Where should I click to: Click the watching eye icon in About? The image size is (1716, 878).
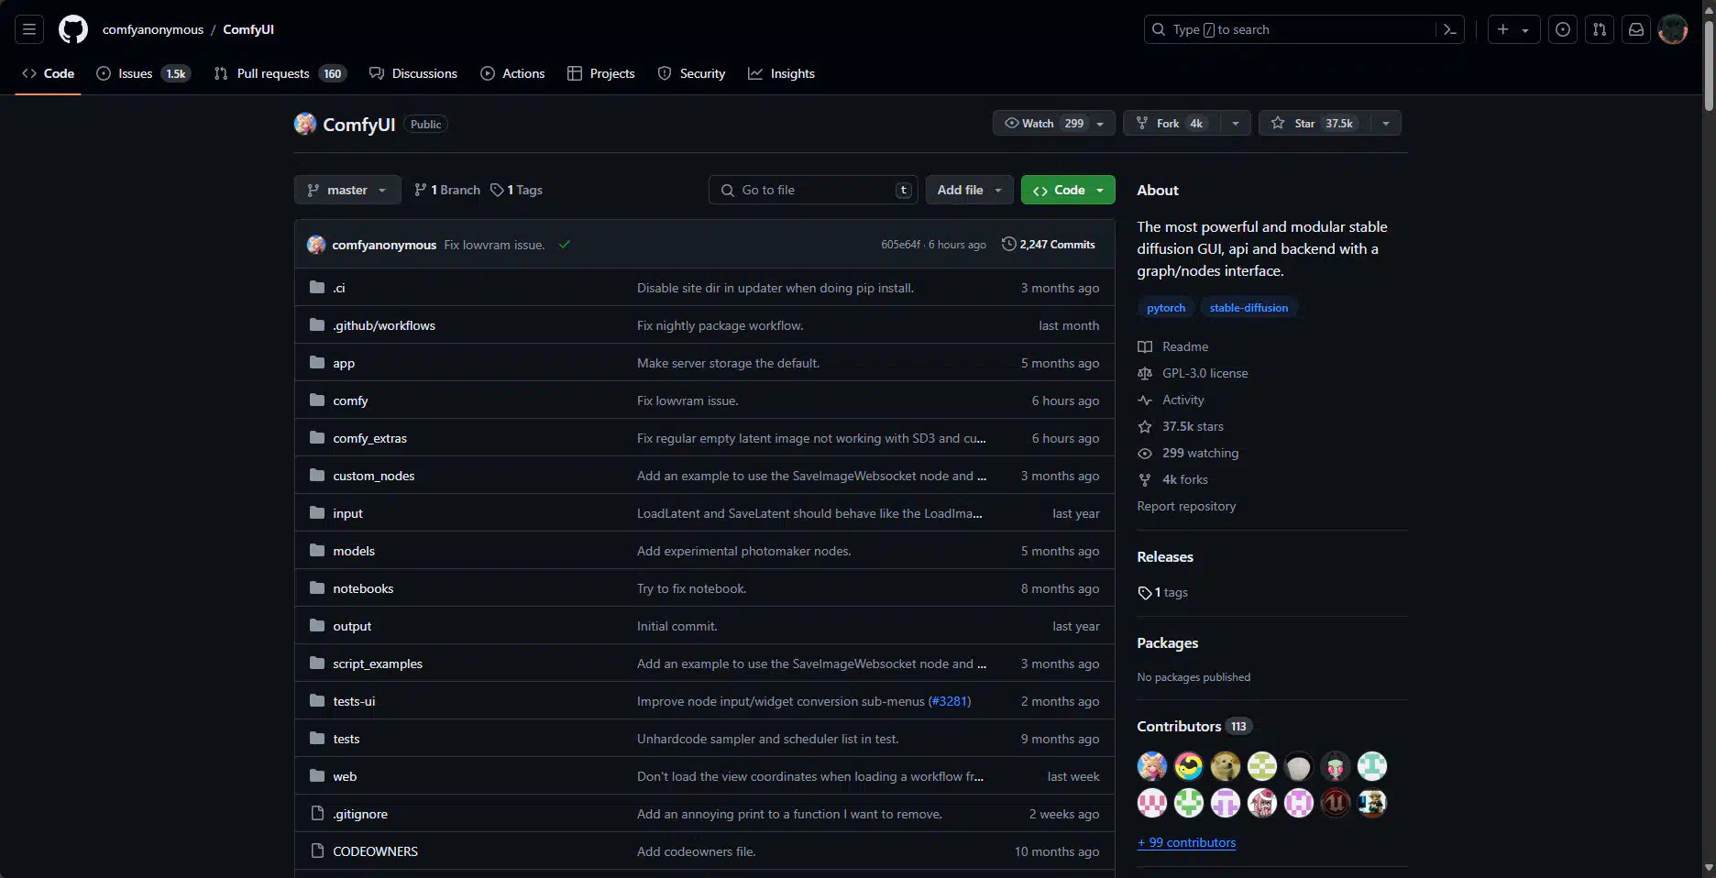[x=1145, y=453]
